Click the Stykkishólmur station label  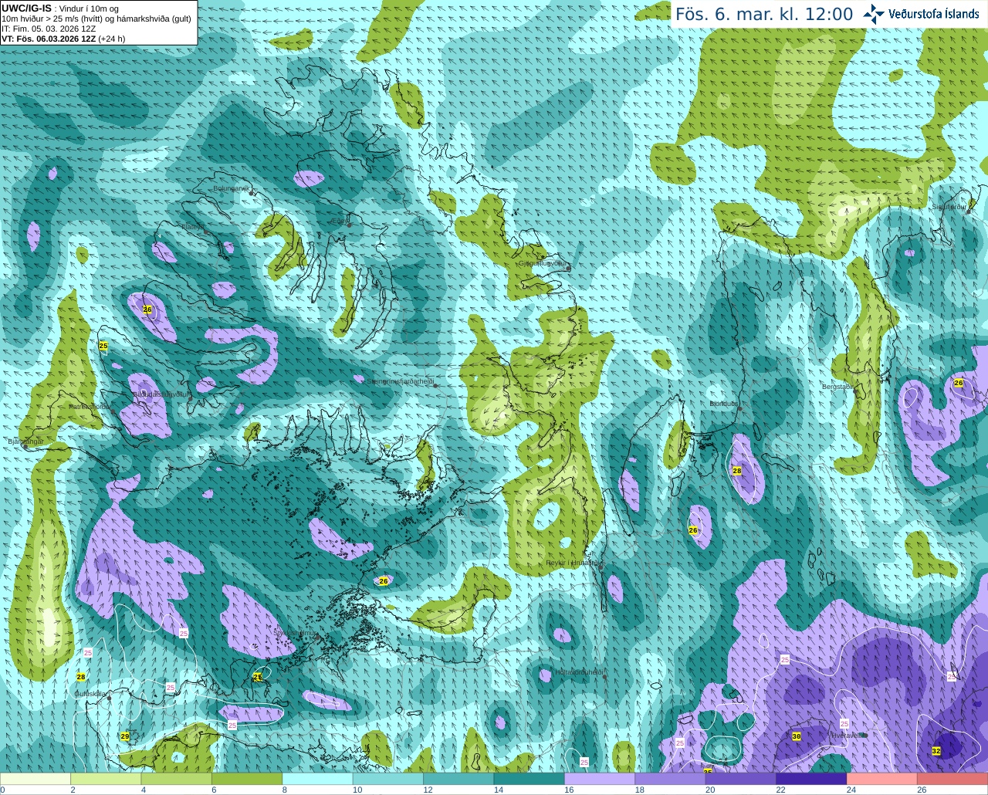click(x=296, y=633)
